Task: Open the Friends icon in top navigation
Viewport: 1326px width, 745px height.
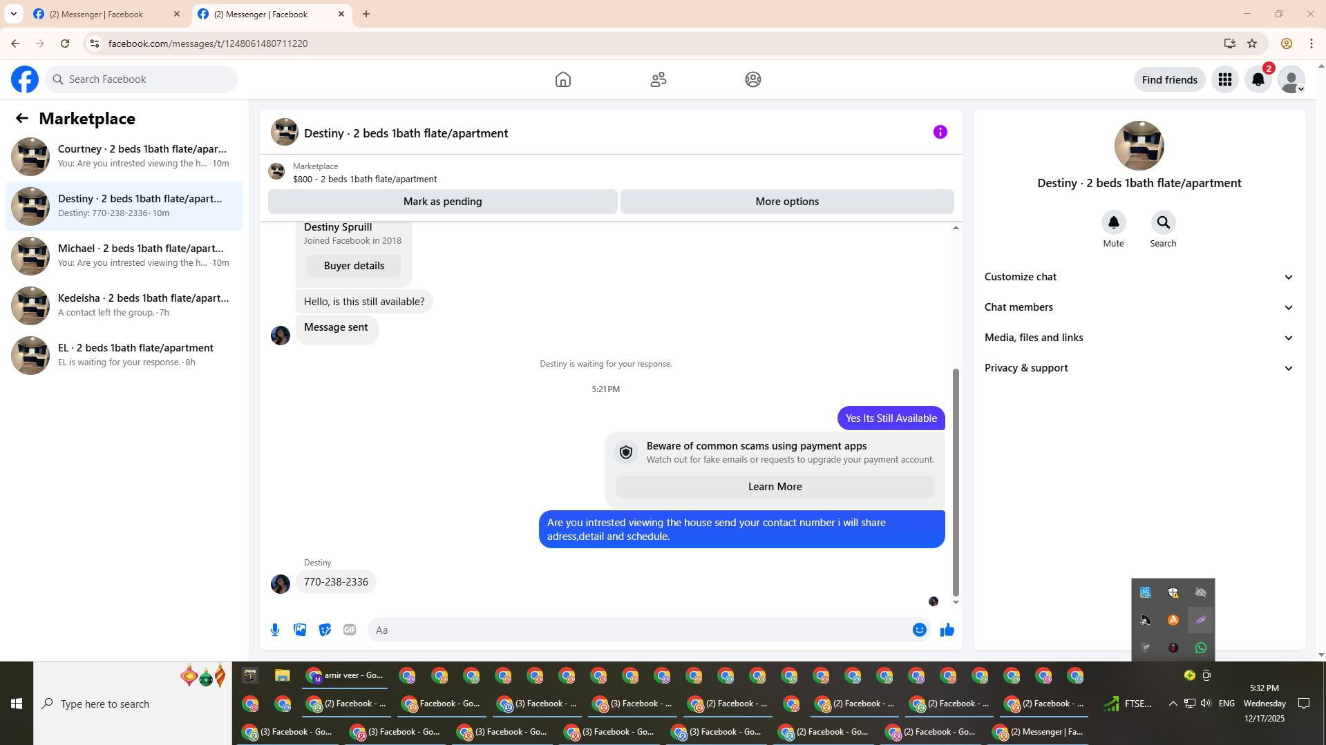Action: click(659, 79)
